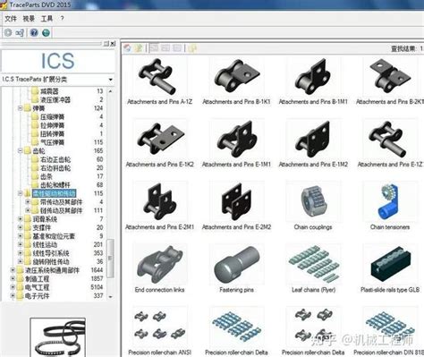
Task: Click the green globe icon in toolbar
Action: (x=46, y=32)
